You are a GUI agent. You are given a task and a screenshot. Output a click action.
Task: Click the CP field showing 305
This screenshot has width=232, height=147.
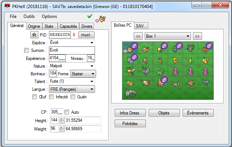tap(56, 112)
